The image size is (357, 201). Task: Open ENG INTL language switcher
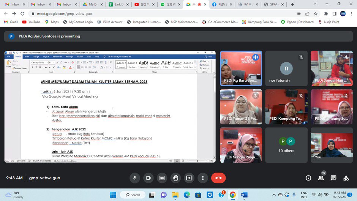pyautogui.click(x=304, y=195)
